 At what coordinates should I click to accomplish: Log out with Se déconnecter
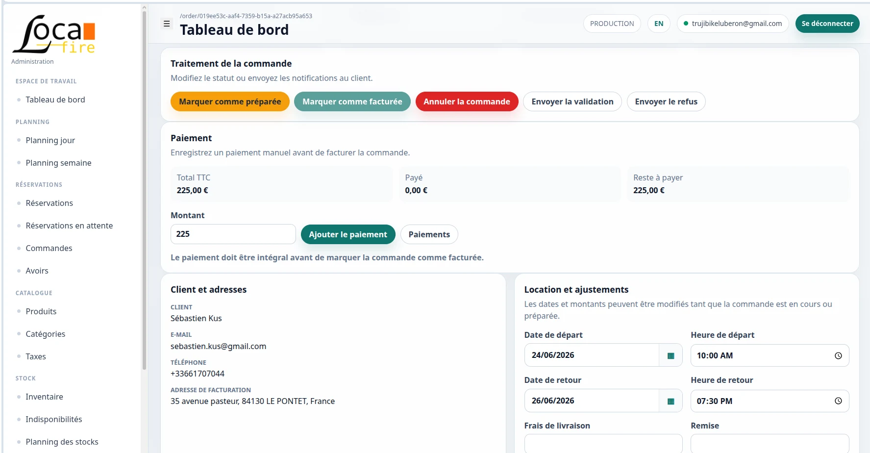(x=827, y=24)
